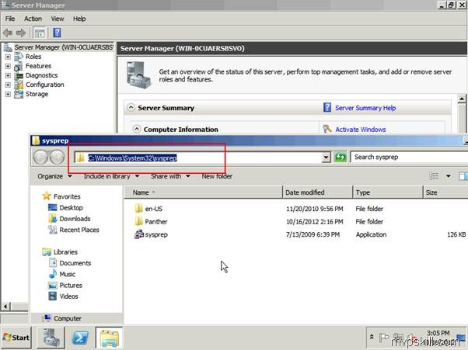Screen dimensions: 468x350
Task: Click tree pane scroll left arrow
Action: [x=5, y=307]
